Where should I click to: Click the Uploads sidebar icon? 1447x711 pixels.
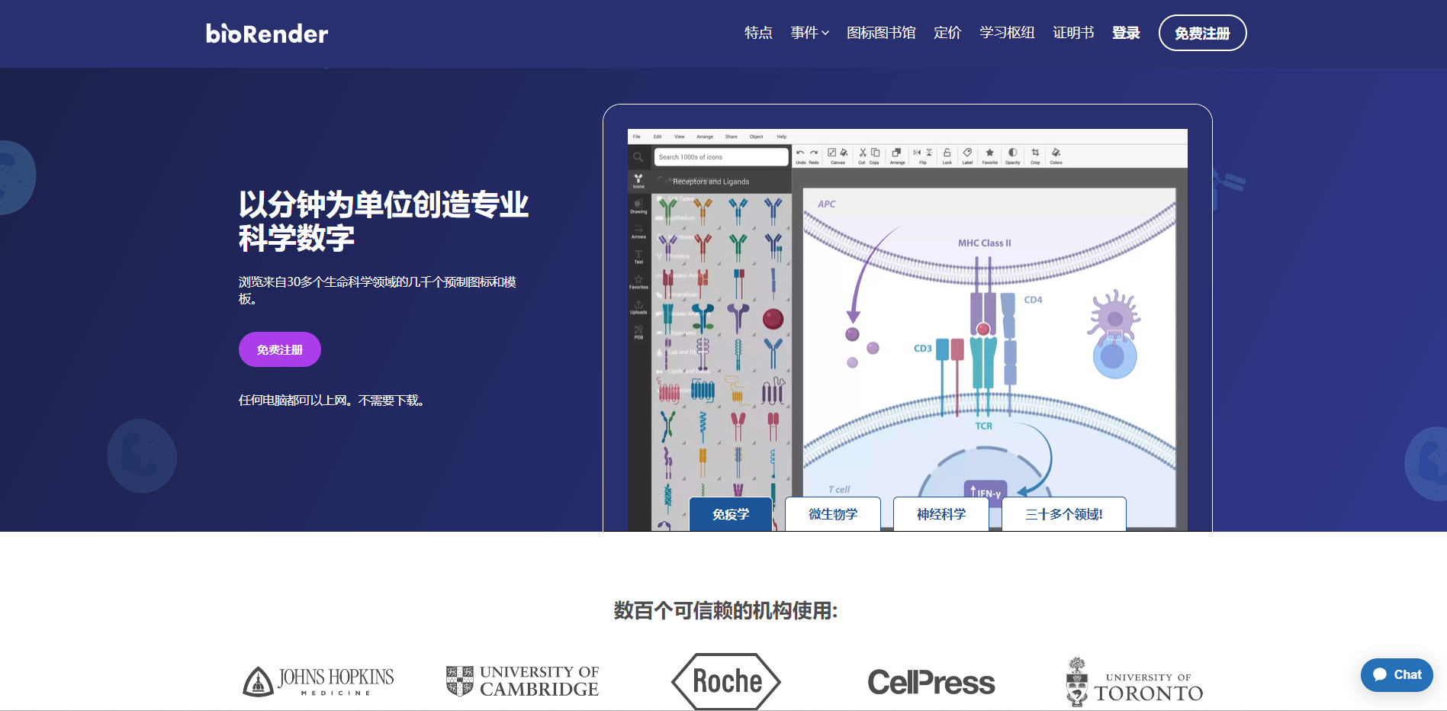tap(638, 307)
